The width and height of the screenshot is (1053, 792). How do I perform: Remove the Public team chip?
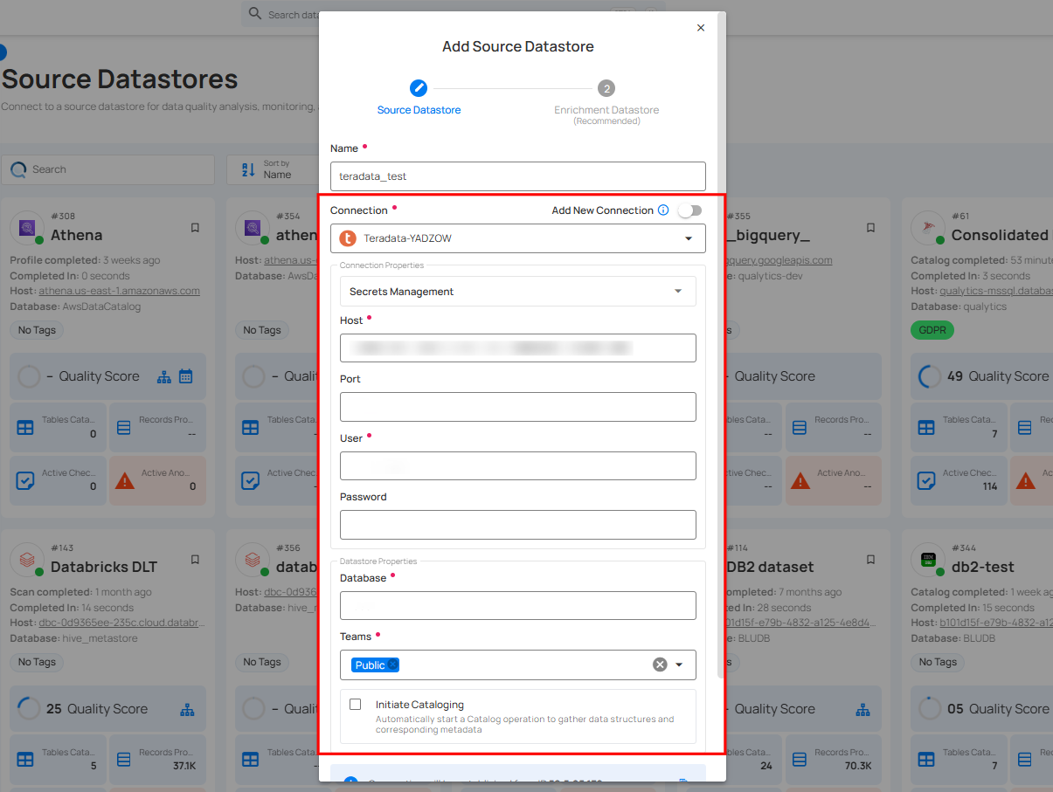coord(393,665)
